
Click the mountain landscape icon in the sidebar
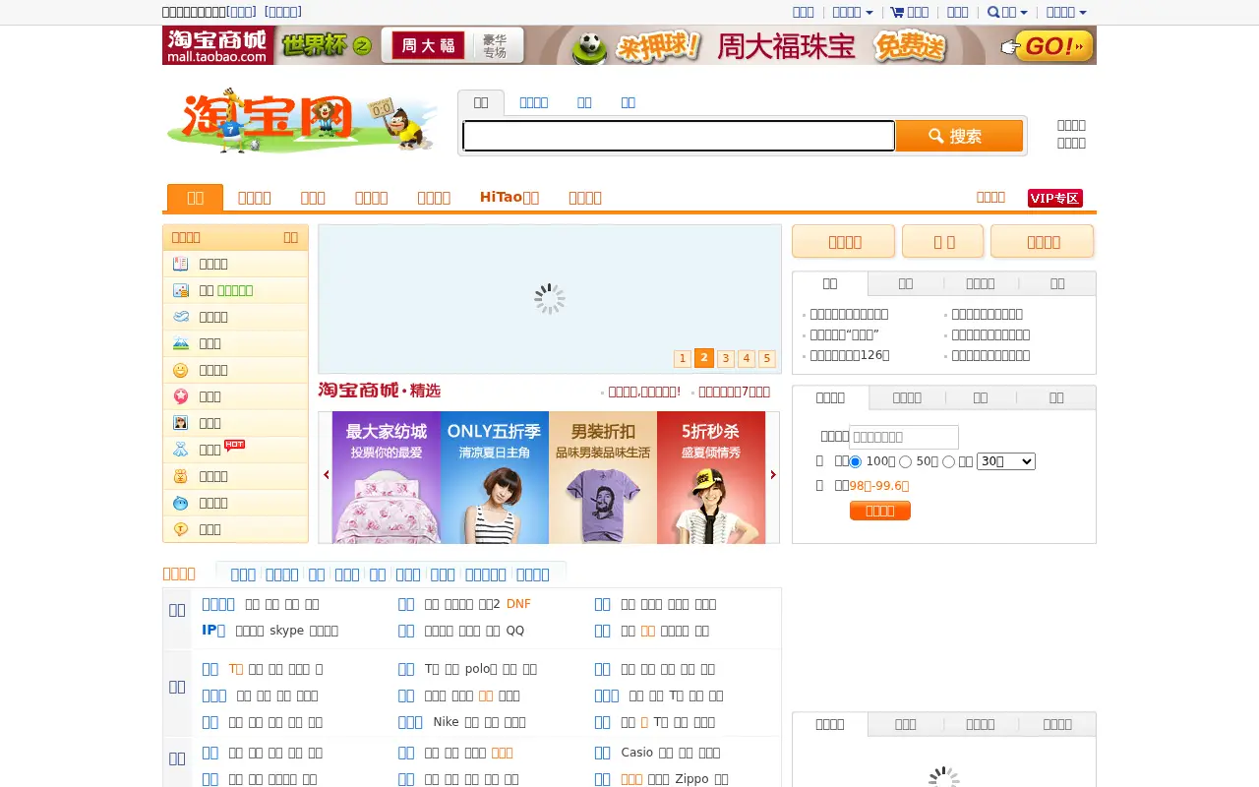pos(180,343)
